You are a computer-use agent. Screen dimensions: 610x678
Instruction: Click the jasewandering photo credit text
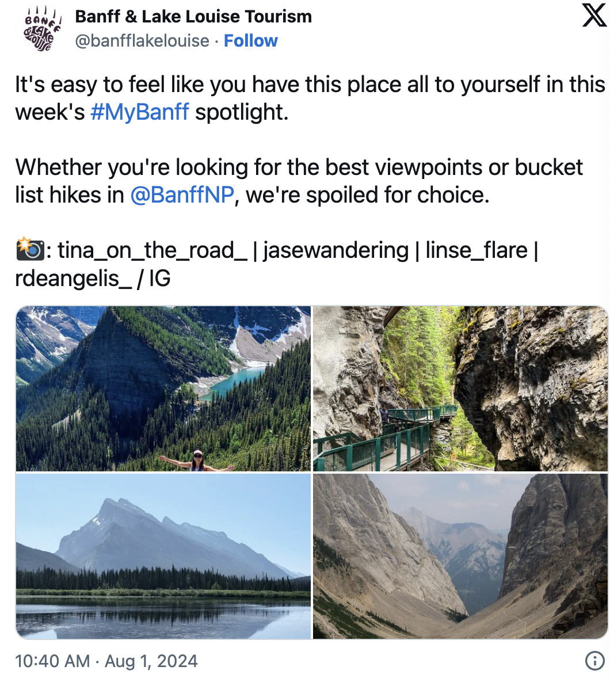(336, 250)
